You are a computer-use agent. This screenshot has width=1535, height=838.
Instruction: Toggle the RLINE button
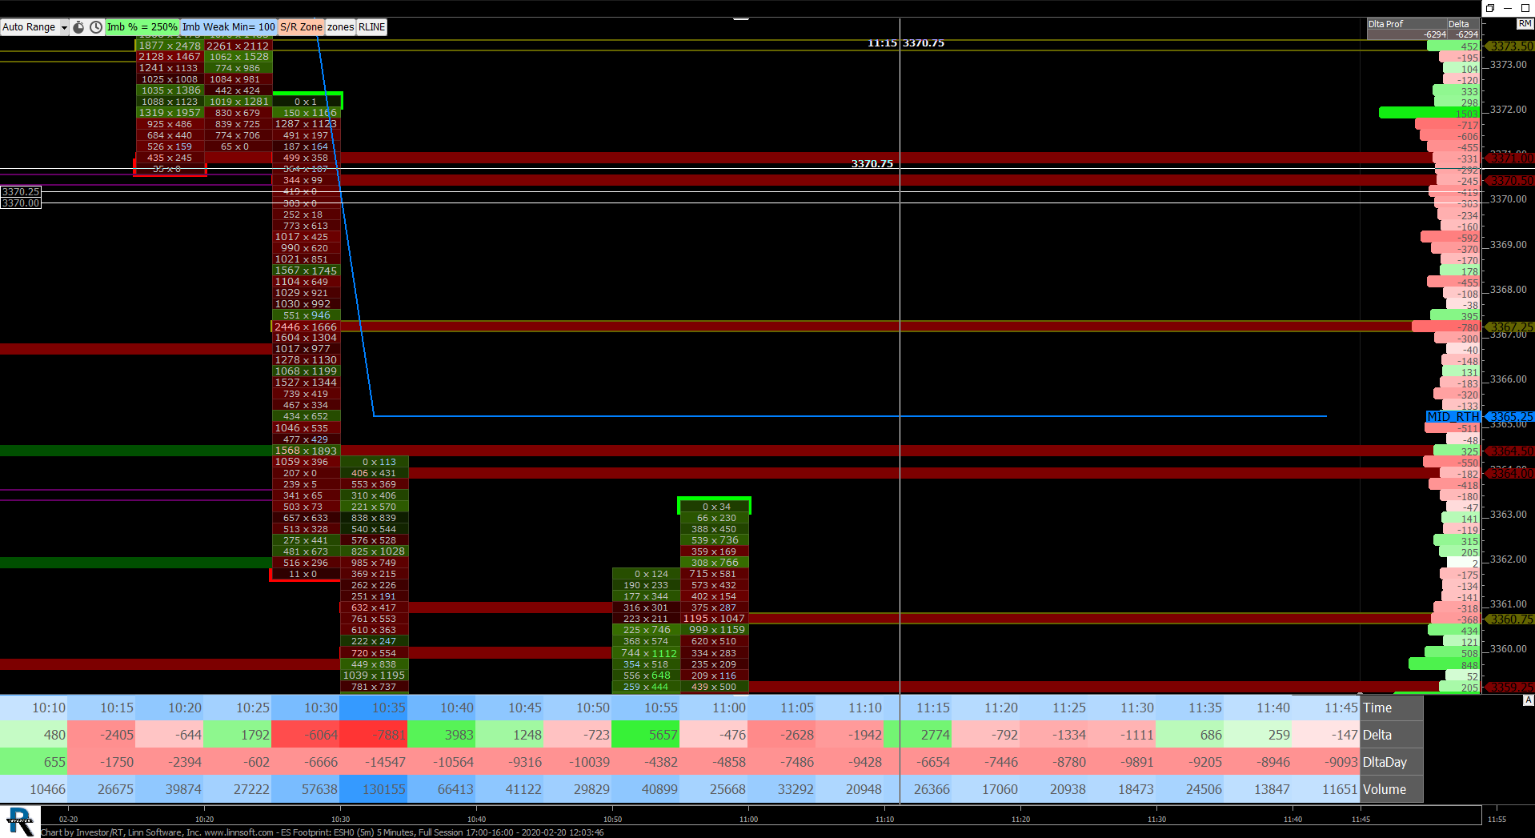point(371,27)
